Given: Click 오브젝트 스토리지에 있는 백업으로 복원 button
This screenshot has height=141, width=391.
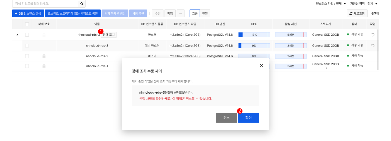Looking at the screenshot, I should [73, 13].
